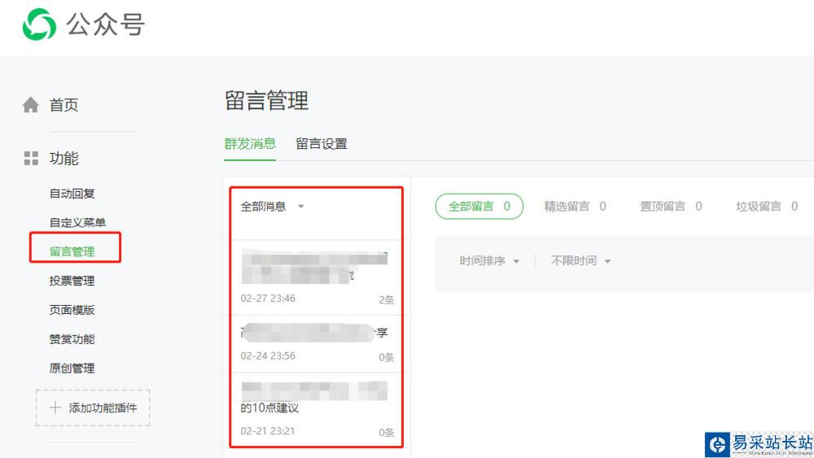This screenshot has height=458, width=814.
Task: Go to 投票管理 in the sidebar
Action: tap(72, 281)
